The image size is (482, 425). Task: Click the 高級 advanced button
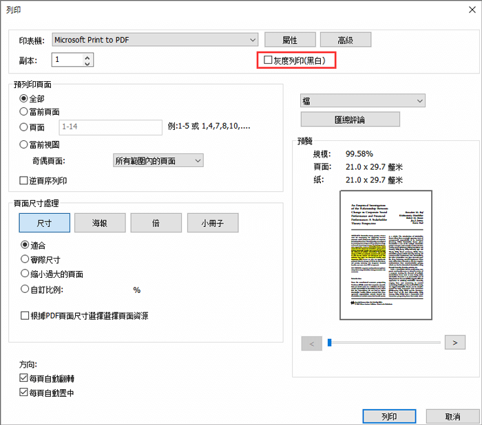345,40
